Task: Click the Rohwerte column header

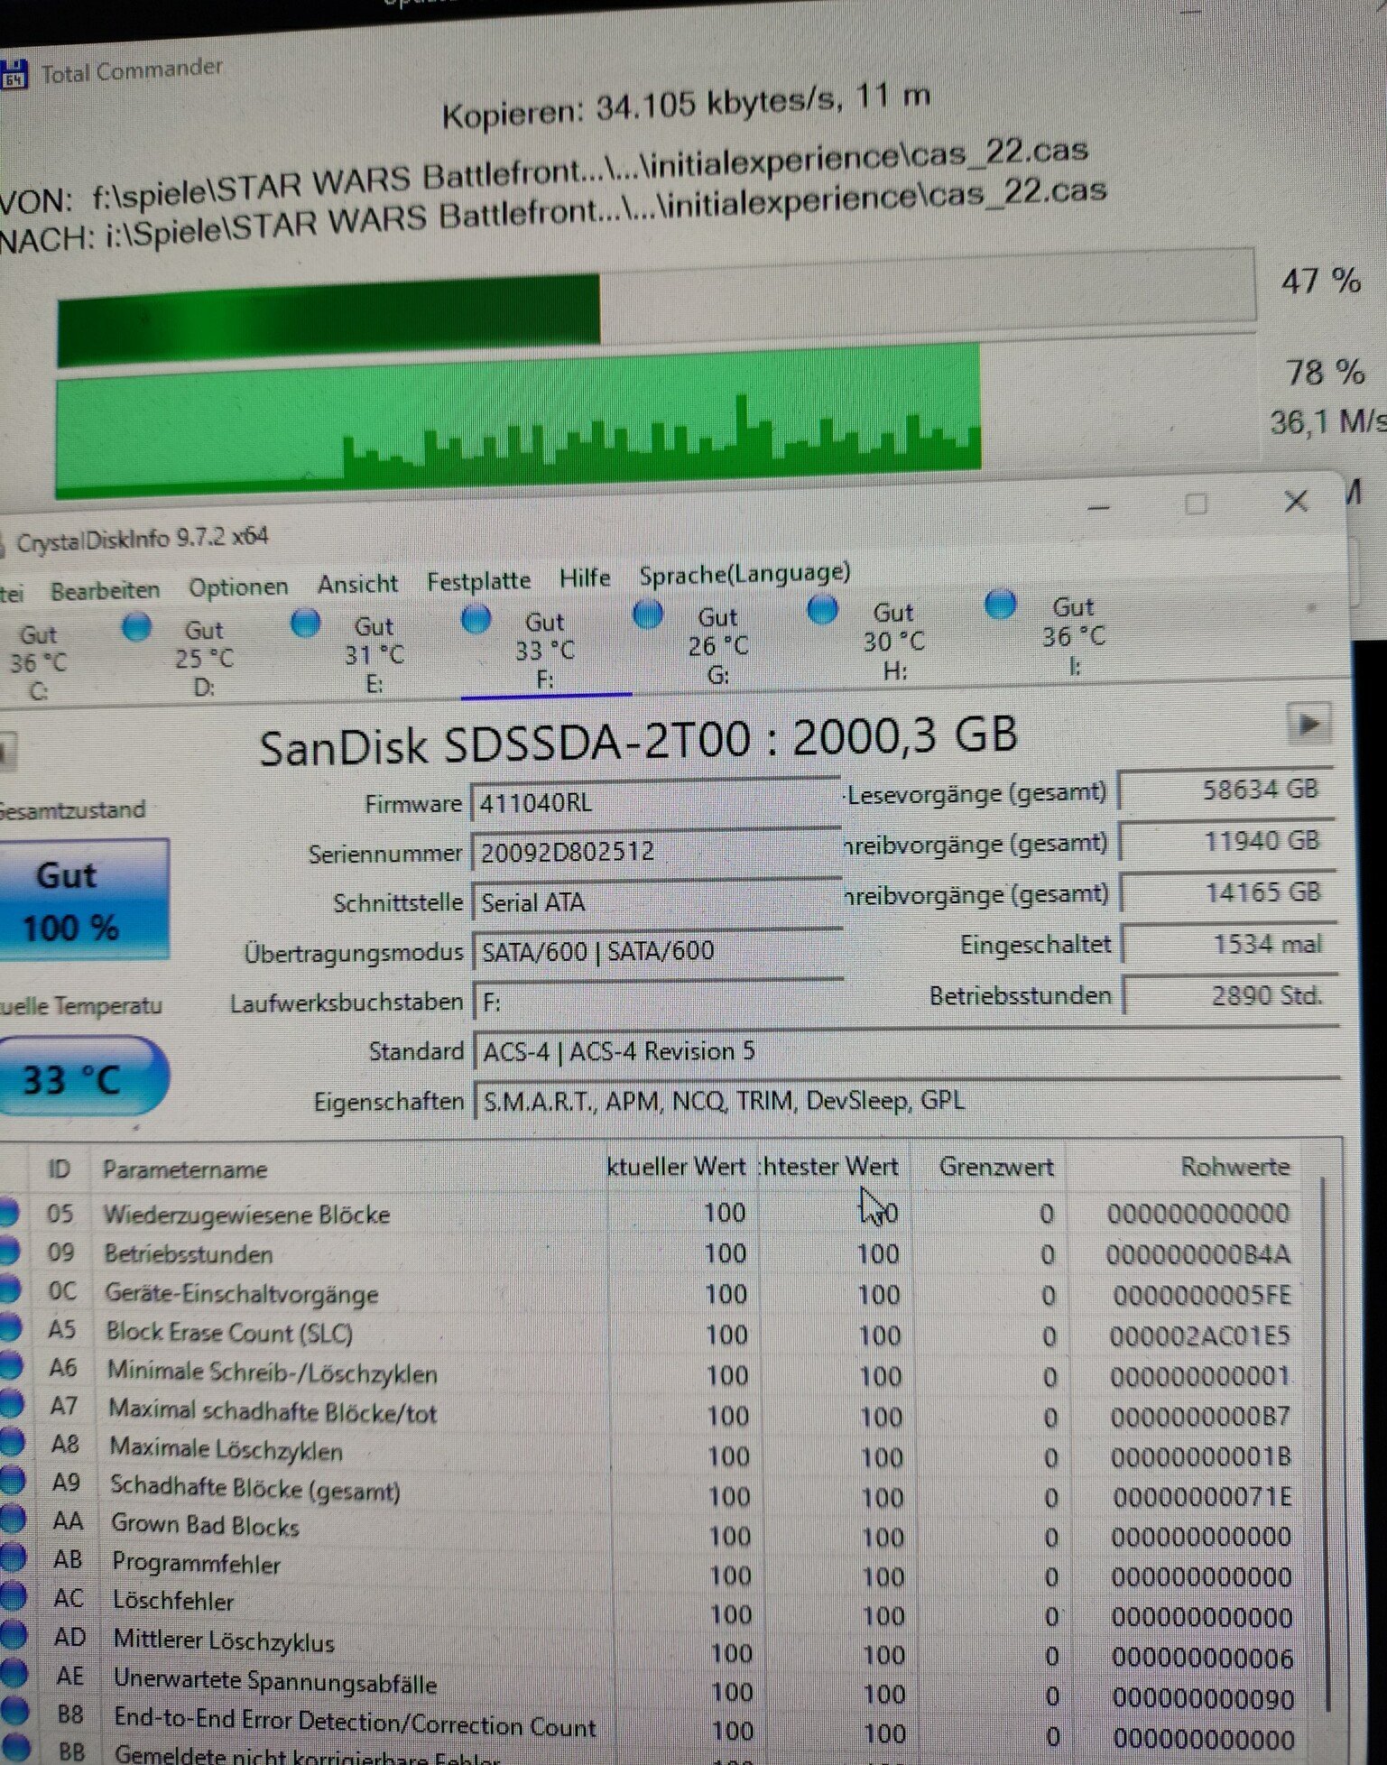Action: (x=1234, y=1166)
